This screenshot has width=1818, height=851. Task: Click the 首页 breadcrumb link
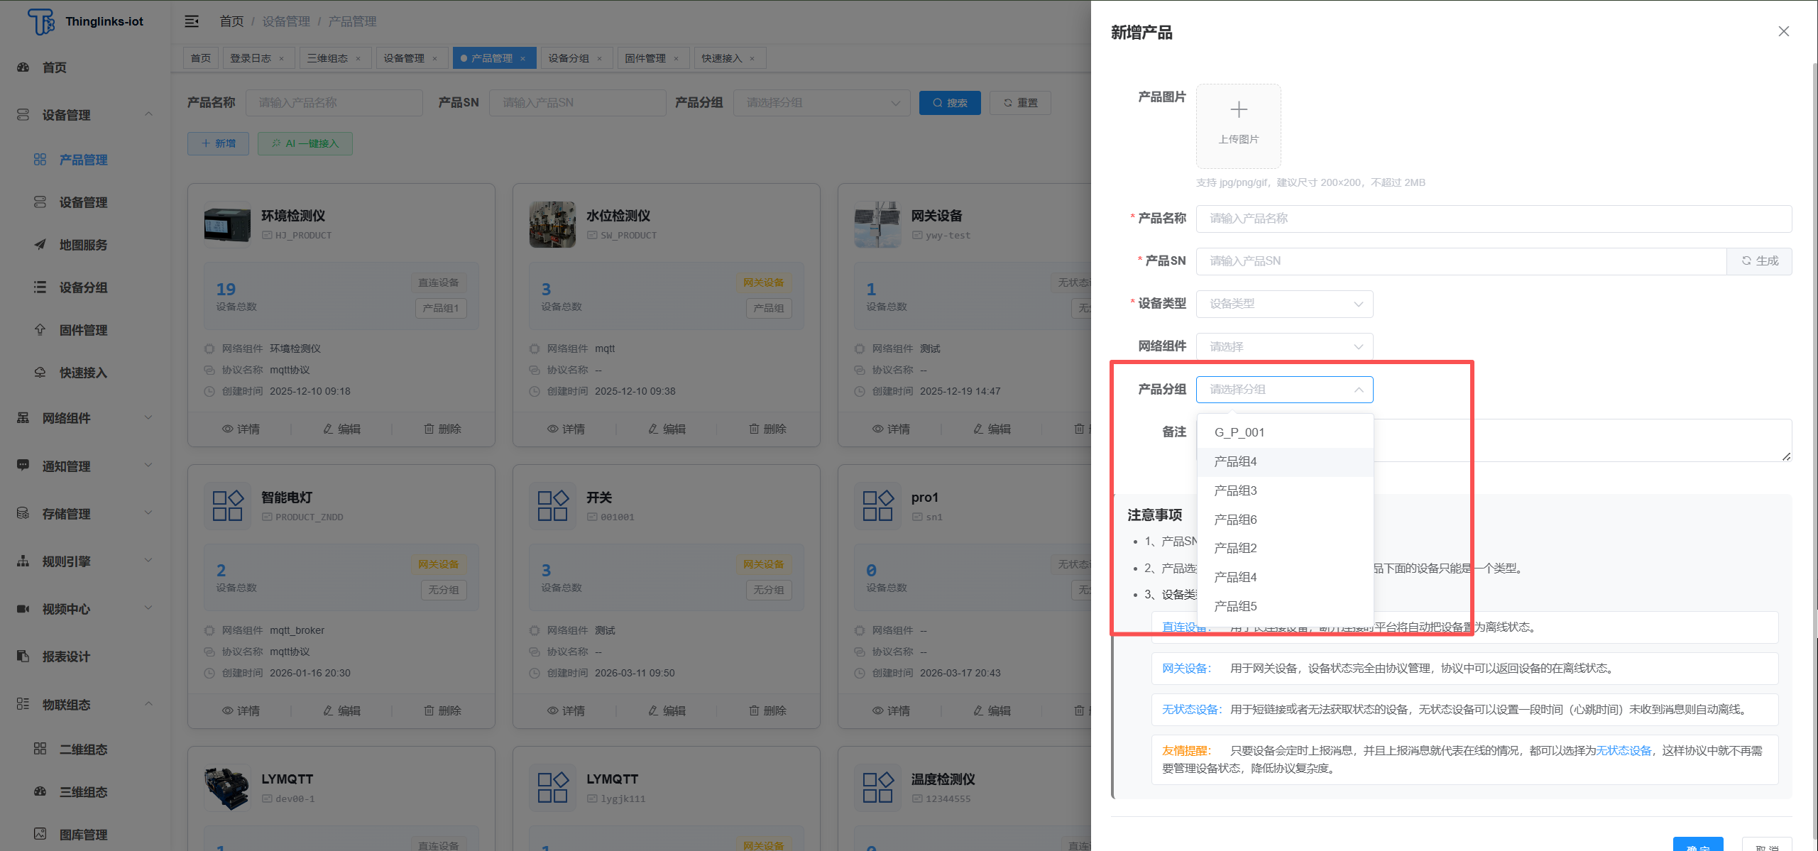[231, 21]
